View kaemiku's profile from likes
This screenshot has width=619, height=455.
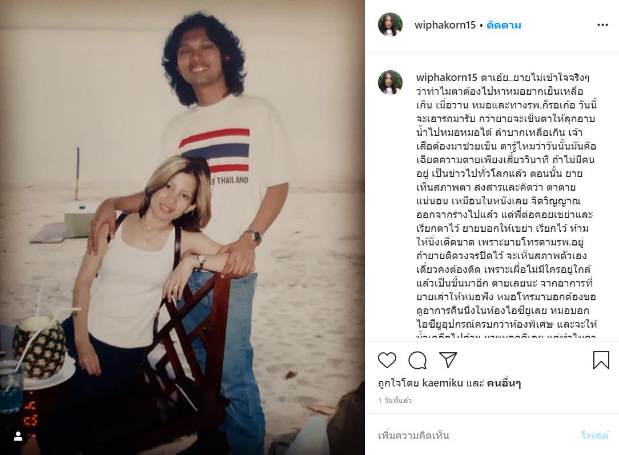pyautogui.click(x=443, y=383)
